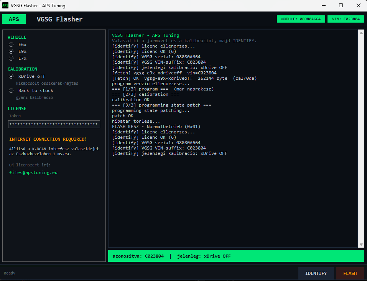Click the 'gyari kalibracio' description text
Viewport: 367px width, 281px height.
35,97
